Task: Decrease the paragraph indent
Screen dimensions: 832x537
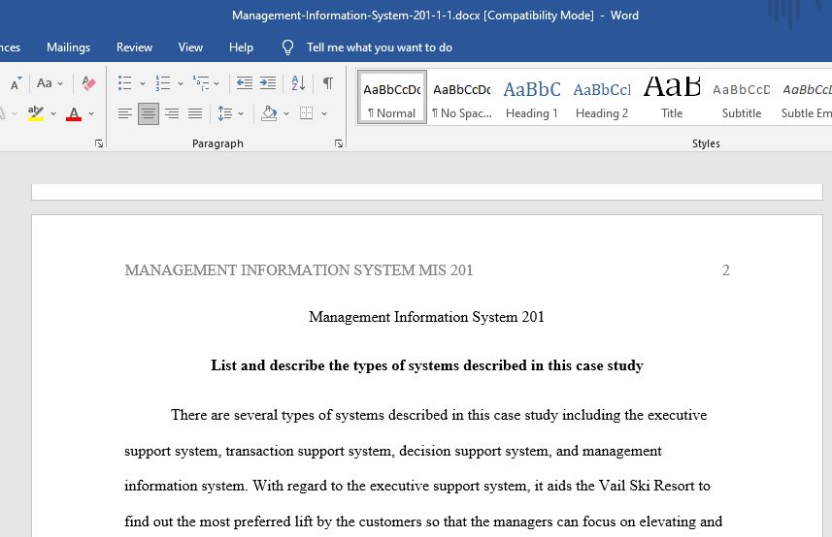Action: (244, 83)
